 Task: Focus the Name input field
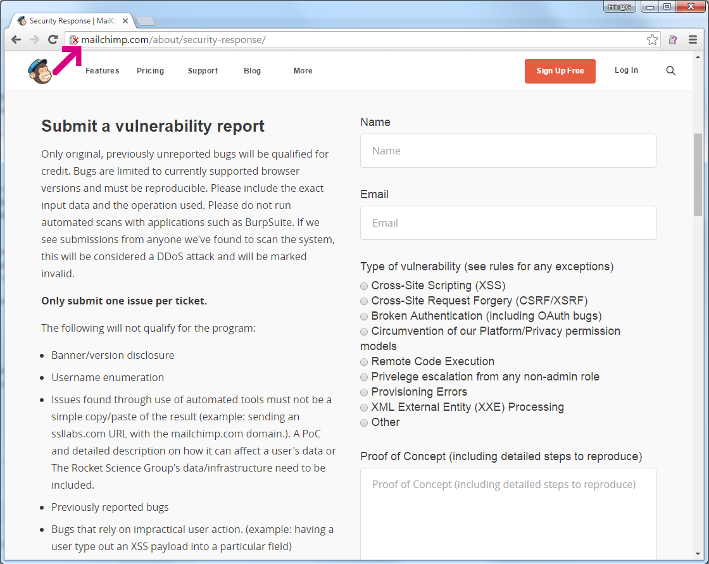coord(508,151)
